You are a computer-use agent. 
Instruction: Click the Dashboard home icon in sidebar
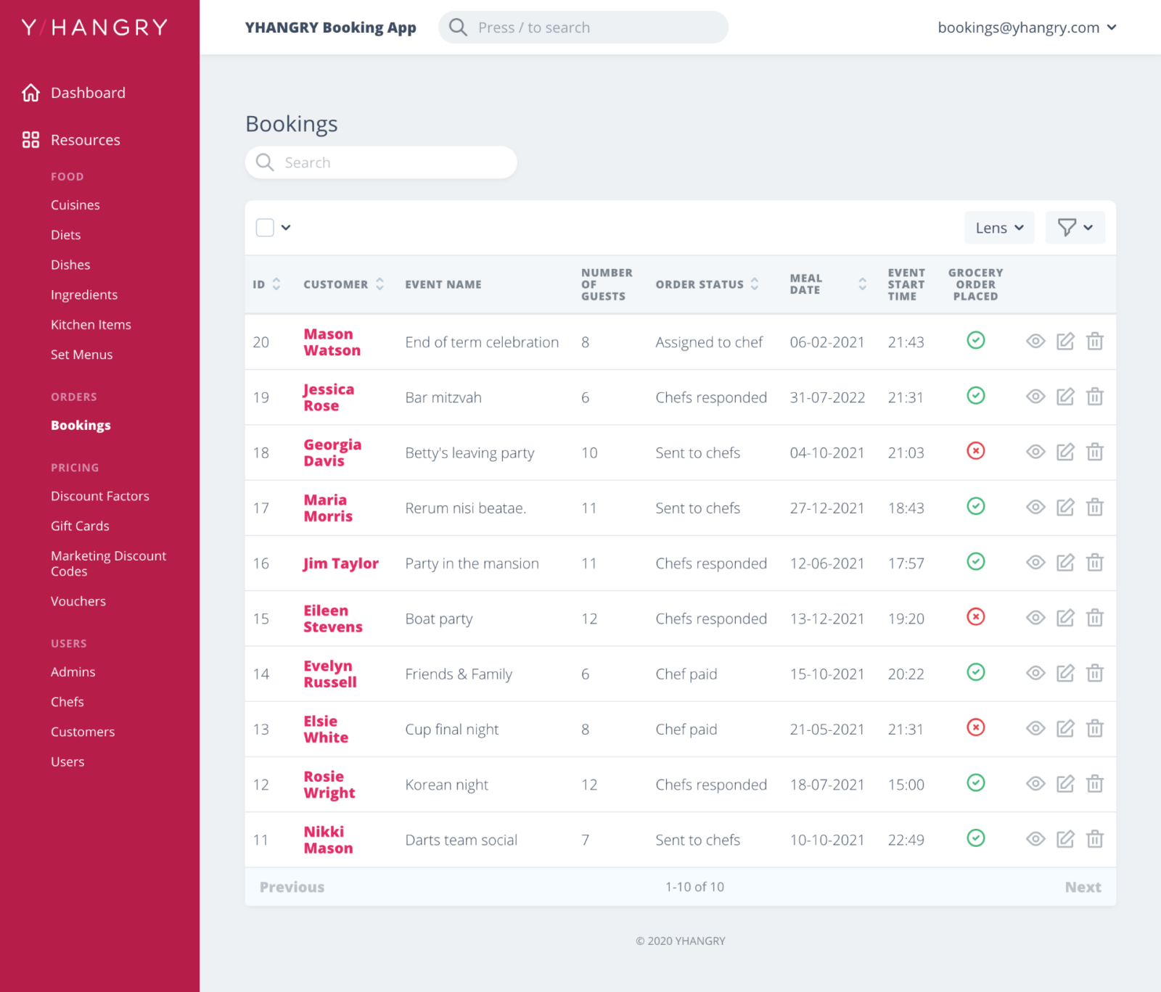(30, 92)
